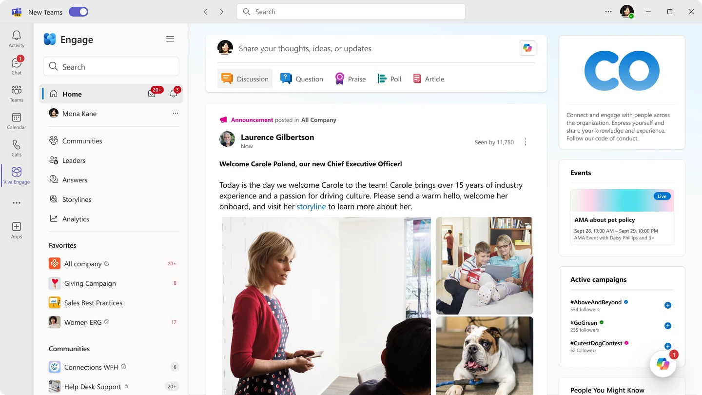Viewport: 702px width, 395px height.
Task: Open the Apps store icon
Action: [17, 230]
